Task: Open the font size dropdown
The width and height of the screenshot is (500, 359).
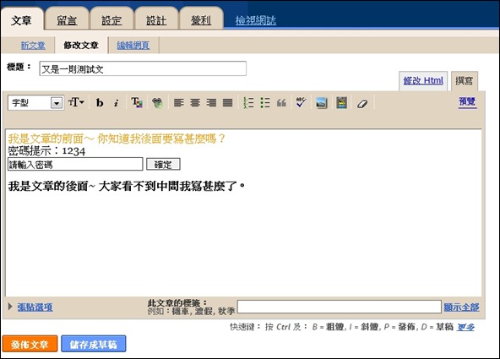Action: tap(76, 102)
